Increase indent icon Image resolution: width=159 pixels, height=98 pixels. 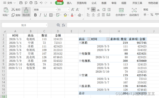(109, 9)
